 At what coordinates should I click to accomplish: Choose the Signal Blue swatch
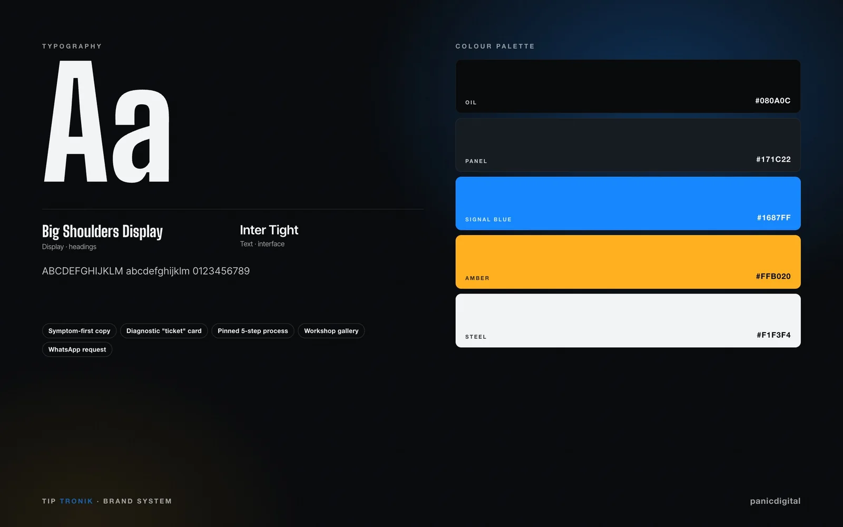point(628,203)
